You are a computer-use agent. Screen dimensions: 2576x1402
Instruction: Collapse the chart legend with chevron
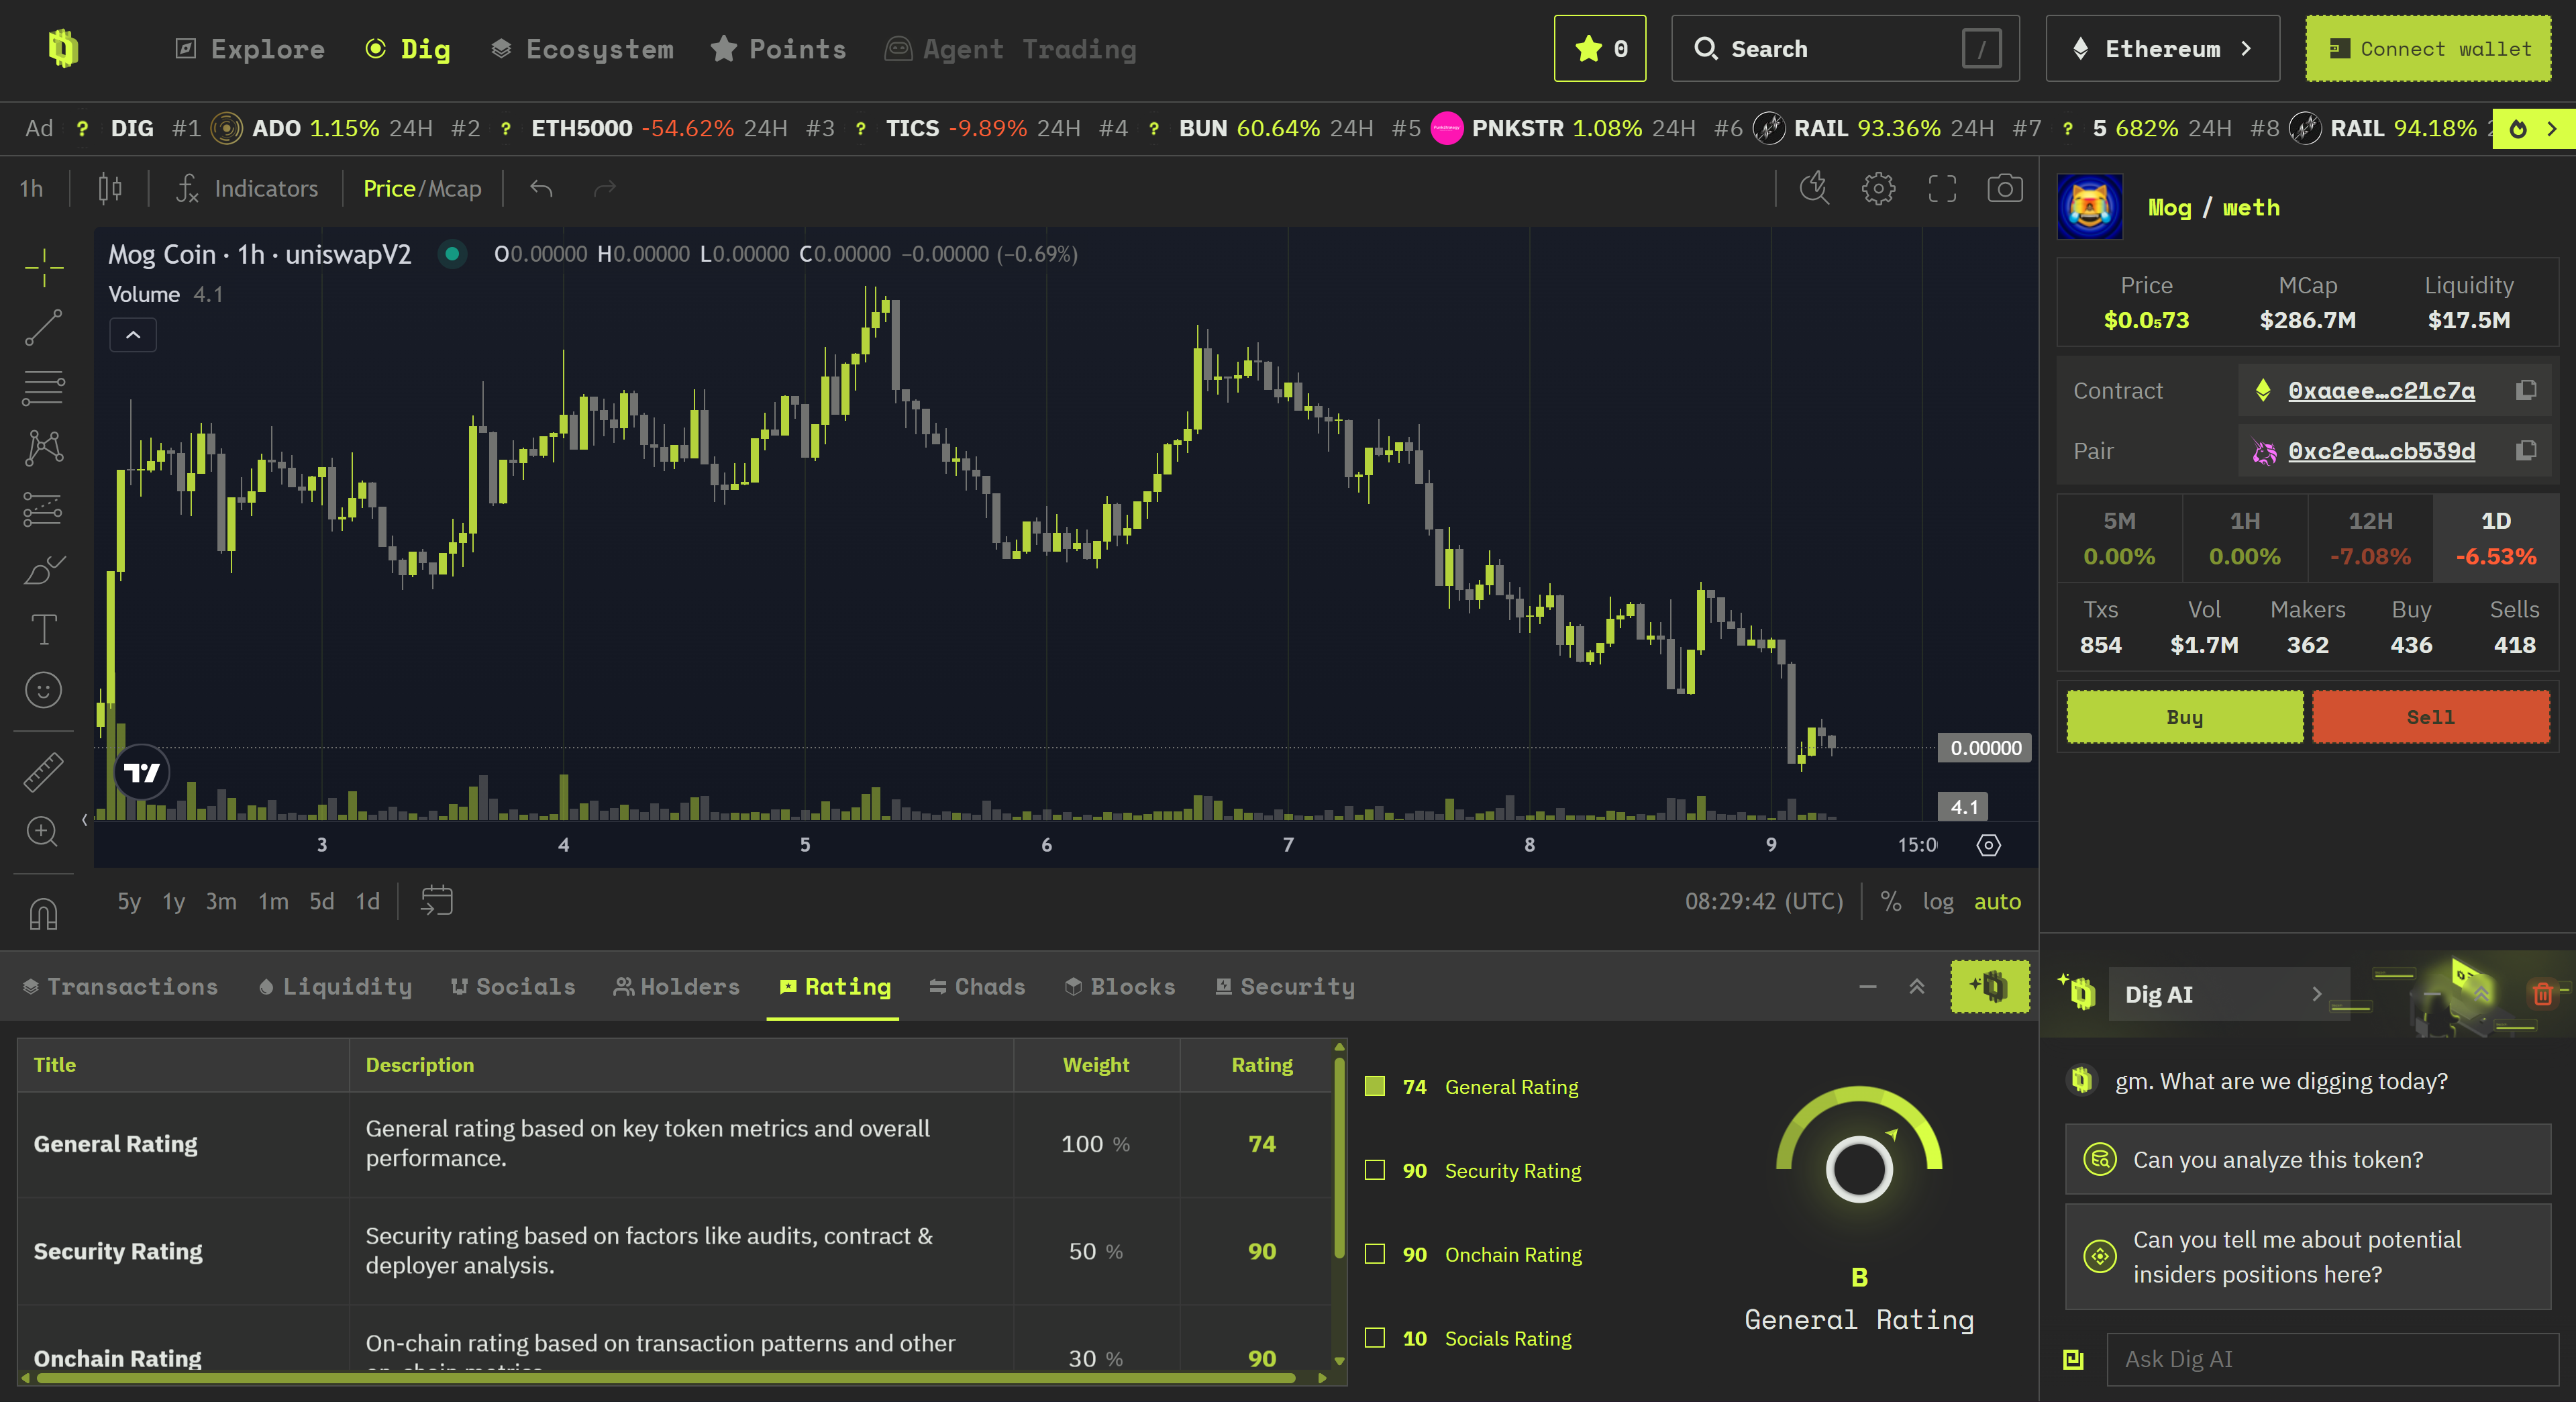coord(133,335)
